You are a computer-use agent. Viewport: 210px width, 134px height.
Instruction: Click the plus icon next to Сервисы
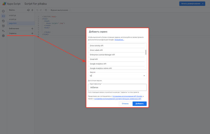pyautogui.click(x=32, y=33)
